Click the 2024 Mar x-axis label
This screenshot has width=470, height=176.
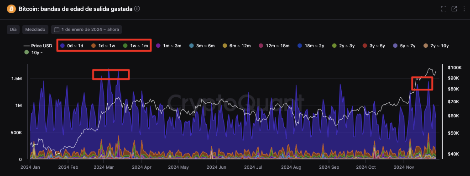[x=103, y=167]
